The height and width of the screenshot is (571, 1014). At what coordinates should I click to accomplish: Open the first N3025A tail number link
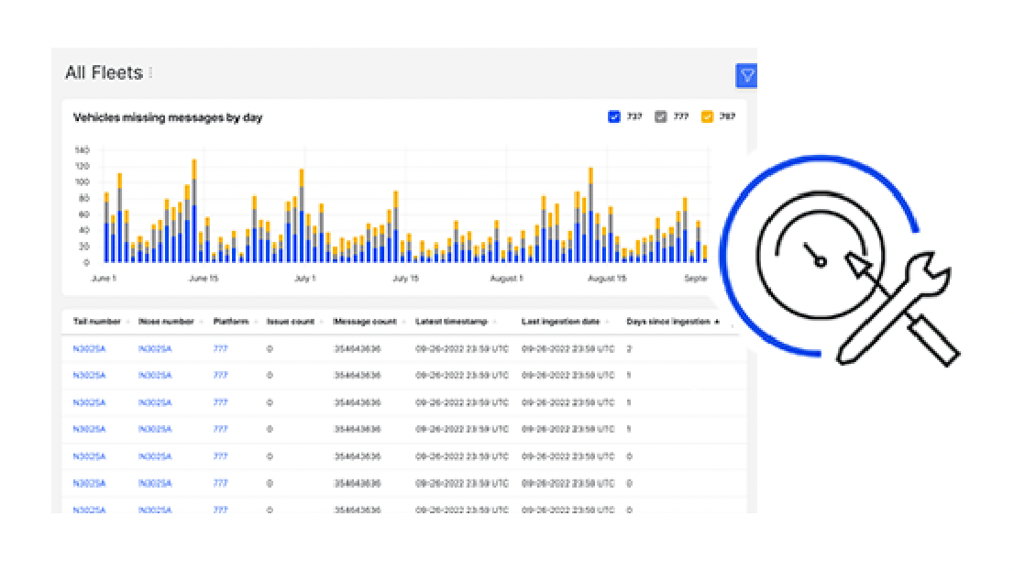(x=90, y=348)
